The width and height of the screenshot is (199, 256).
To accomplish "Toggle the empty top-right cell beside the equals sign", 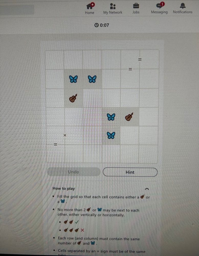I will [x=149, y=60].
